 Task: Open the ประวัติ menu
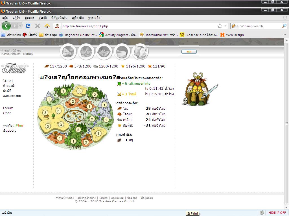pos(43,18)
